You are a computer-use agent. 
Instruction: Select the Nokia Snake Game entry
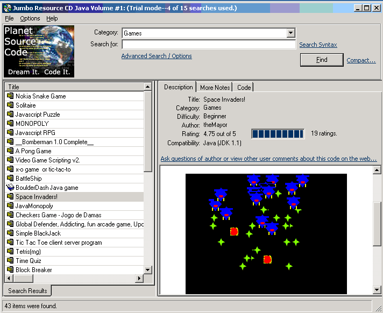[74, 96]
